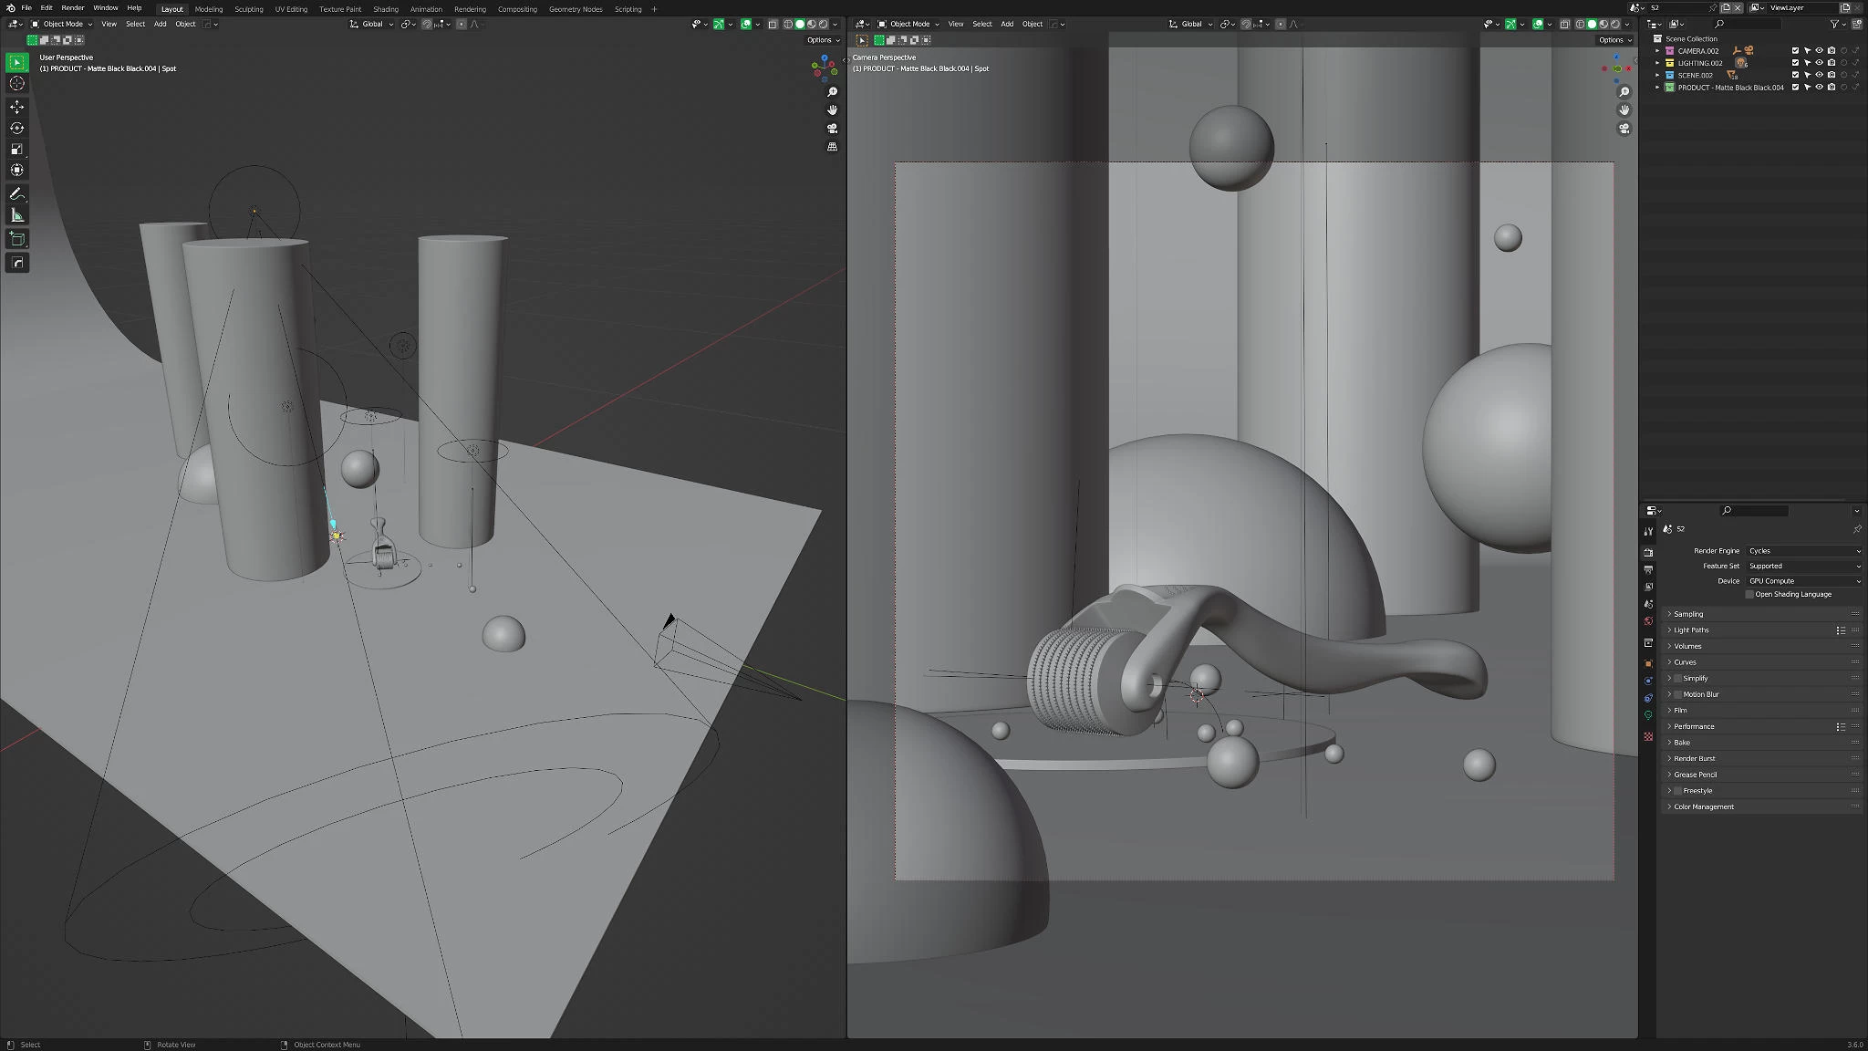1868x1051 pixels.
Task: Open the outliner filter funnel icon
Action: [1834, 25]
